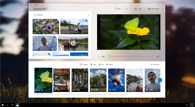
Task: Collapse the photo library panel chevron
Action: (x=89, y=15)
